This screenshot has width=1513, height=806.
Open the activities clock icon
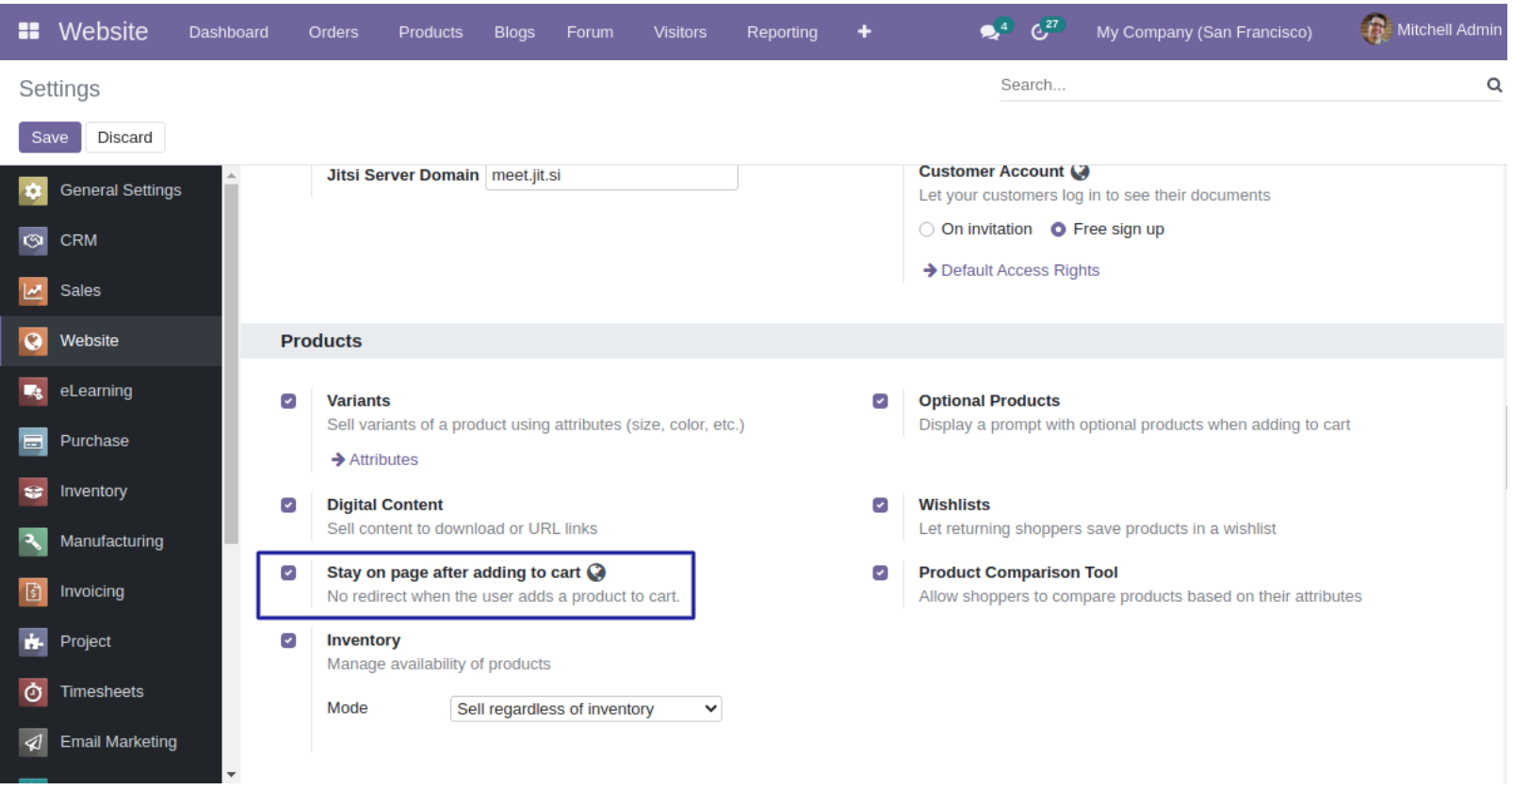pyautogui.click(x=1040, y=32)
